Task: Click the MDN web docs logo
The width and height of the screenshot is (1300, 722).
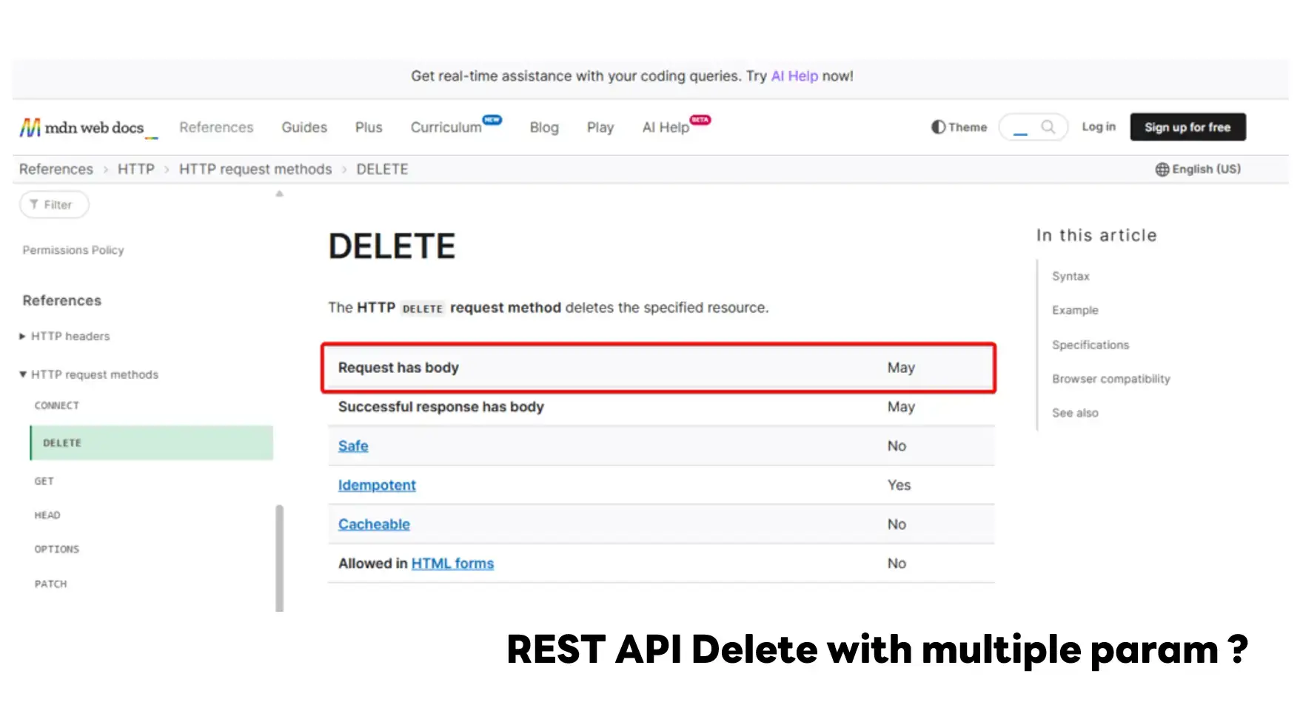Action: 82,128
